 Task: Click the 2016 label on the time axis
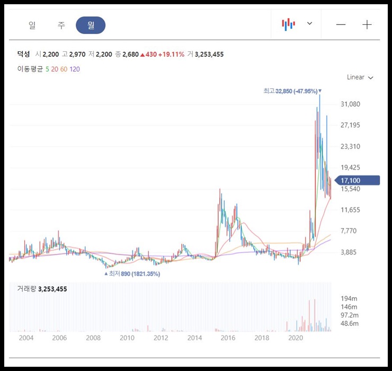[x=228, y=338]
